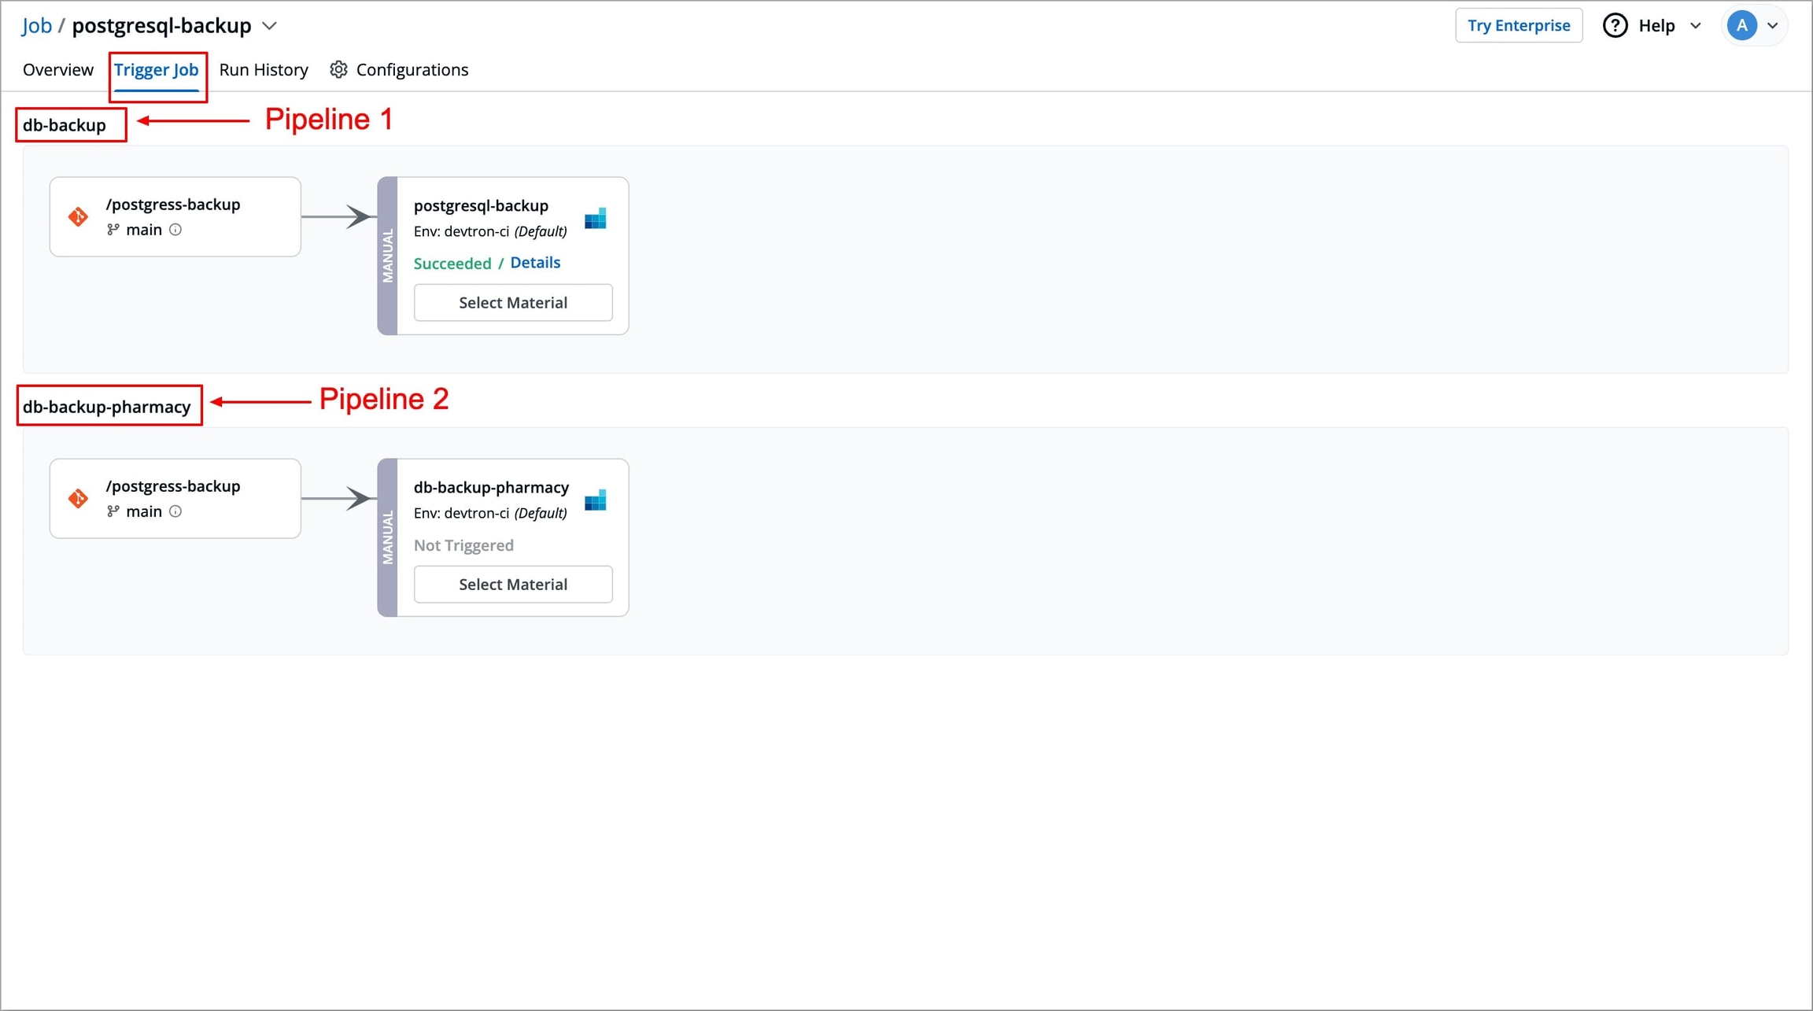
Task: Click git icon in db-backup-pharmacy source card
Action: pyautogui.click(x=78, y=498)
